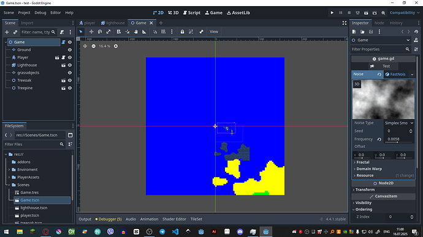The height and width of the screenshot is (237, 423).
Task: Select the Rotate mode tool
Action: pos(100,32)
